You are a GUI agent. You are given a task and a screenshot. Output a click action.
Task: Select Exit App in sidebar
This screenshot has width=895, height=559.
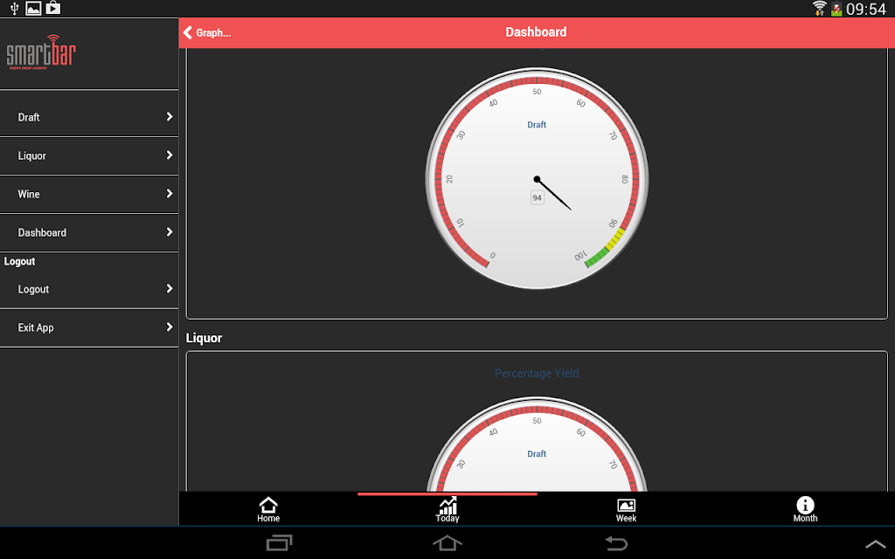pyautogui.click(x=89, y=328)
